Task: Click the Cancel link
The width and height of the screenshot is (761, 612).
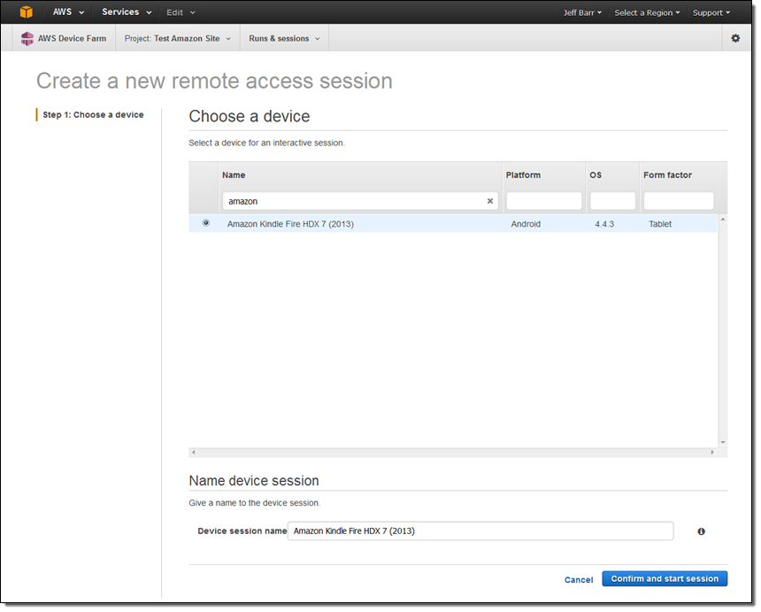Action: point(579,579)
